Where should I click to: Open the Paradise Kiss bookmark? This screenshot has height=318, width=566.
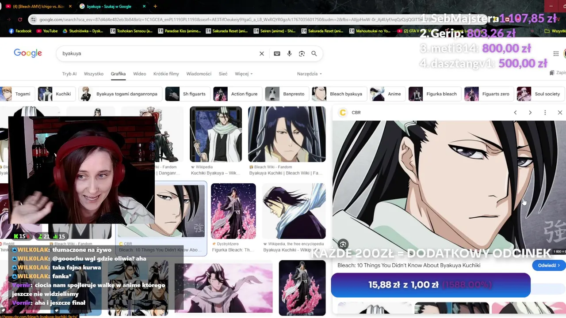tap(179, 31)
